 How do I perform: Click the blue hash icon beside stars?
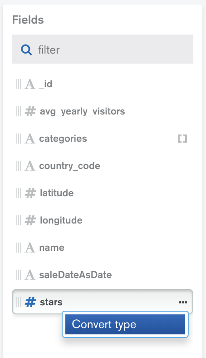pyautogui.click(x=30, y=302)
